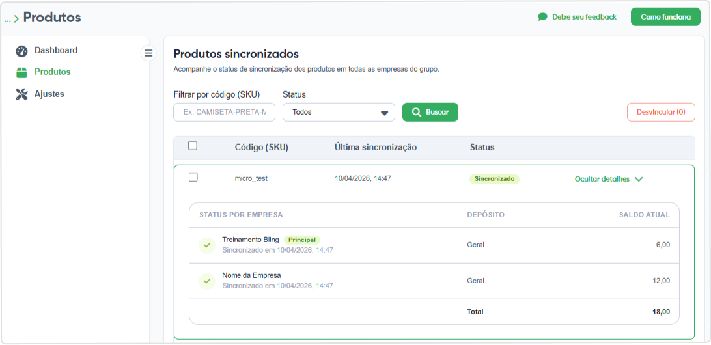This screenshot has width=711, height=345.
Task: Click the Status column header in the table
Action: click(482, 147)
